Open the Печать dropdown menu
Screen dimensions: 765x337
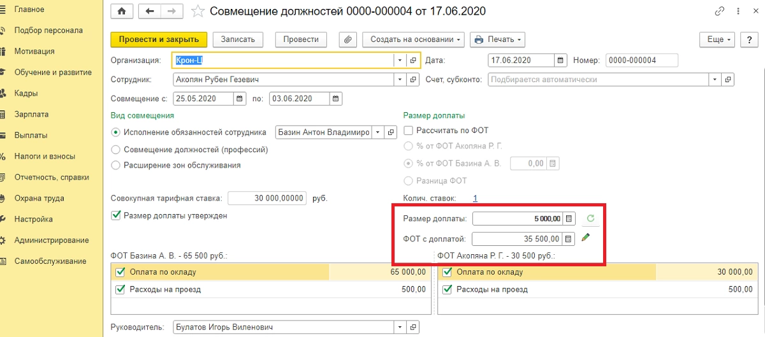point(497,39)
